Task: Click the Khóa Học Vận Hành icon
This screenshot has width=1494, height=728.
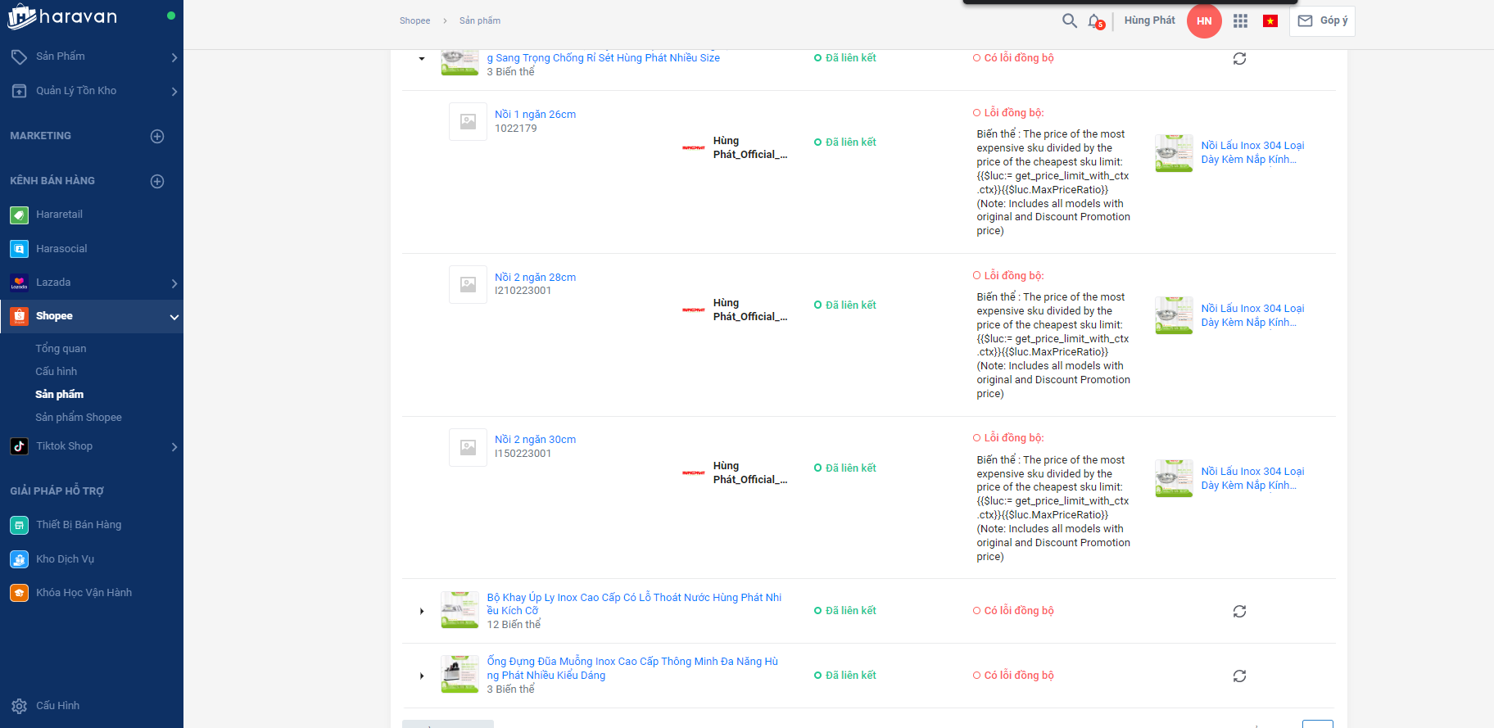Action: 19,593
